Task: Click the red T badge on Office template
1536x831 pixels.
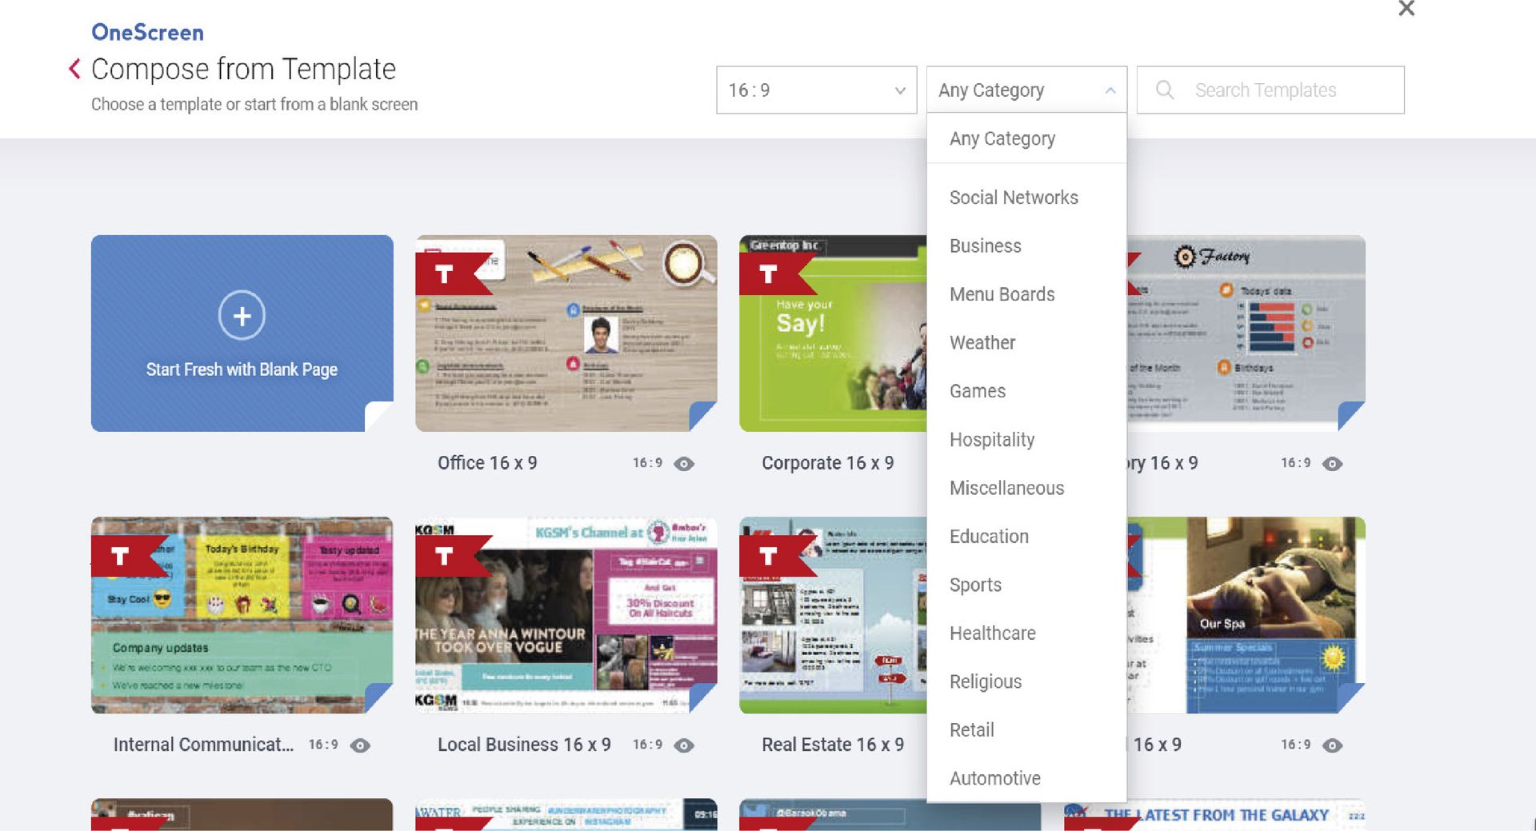Action: (x=445, y=274)
